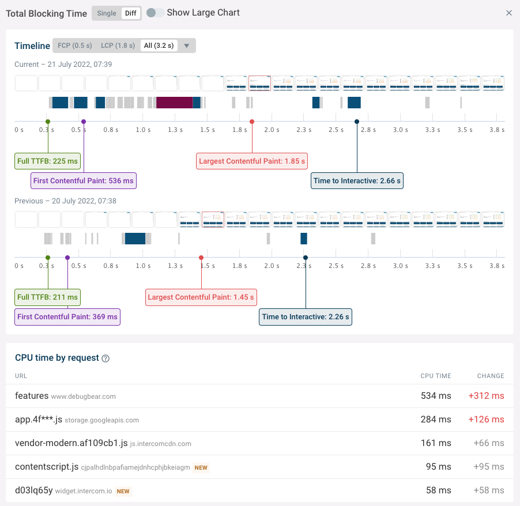This screenshot has width=520, height=506.
Task: Click the All (3.2 s) timeframe option
Action: pos(160,45)
